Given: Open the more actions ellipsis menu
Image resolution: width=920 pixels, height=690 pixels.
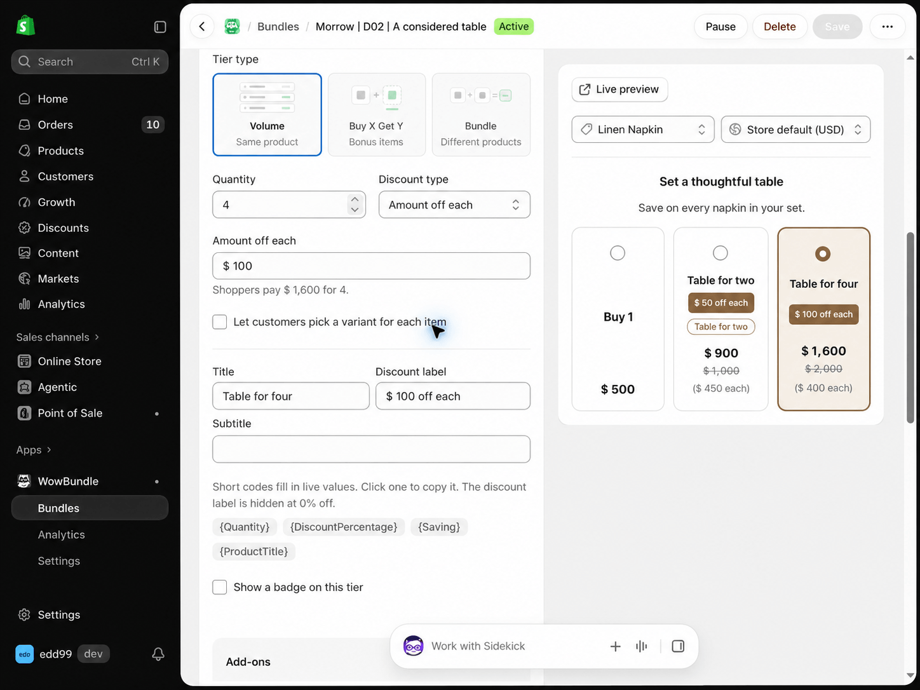Looking at the screenshot, I should coord(888,27).
